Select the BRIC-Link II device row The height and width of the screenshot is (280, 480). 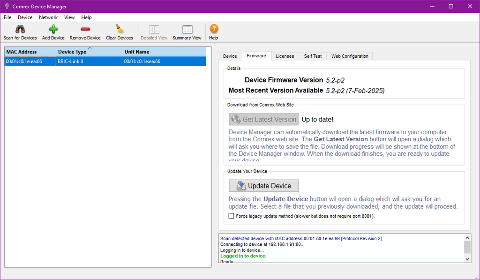pyautogui.click(x=70, y=61)
